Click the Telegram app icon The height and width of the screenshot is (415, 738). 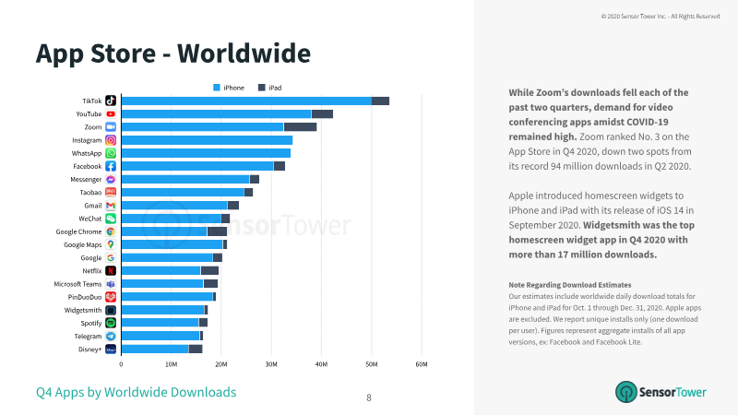point(111,336)
